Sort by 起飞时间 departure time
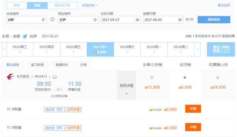237x137 pixels. click(37, 65)
